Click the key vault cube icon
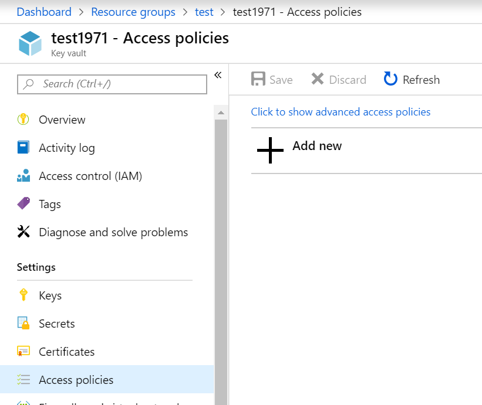482x405 pixels. click(30, 43)
